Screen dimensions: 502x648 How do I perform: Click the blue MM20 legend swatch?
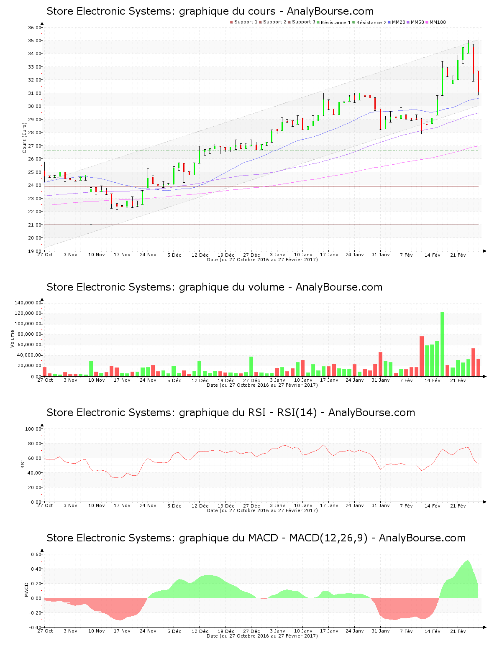pyautogui.click(x=390, y=22)
